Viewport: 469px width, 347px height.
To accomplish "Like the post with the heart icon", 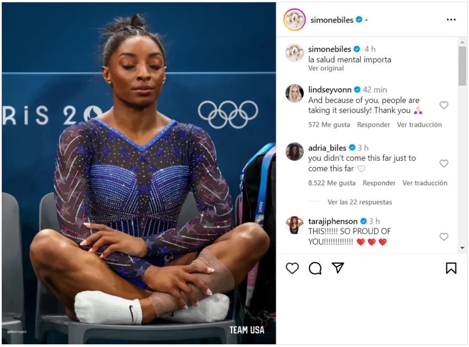I will pos(292,268).
